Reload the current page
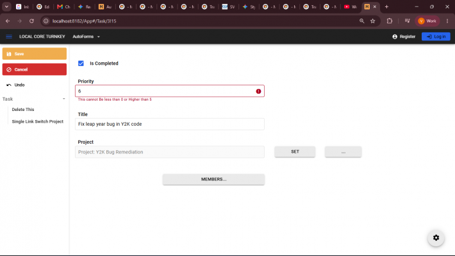 coord(31,21)
